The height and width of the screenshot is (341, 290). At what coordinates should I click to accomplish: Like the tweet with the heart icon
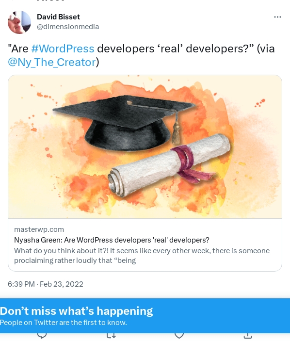(x=179, y=336)
